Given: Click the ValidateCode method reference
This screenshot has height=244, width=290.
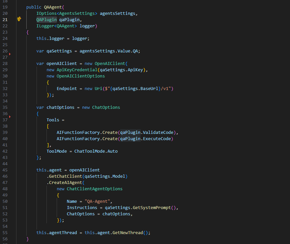Looking at the screenshot, I should tap(158, 133).
